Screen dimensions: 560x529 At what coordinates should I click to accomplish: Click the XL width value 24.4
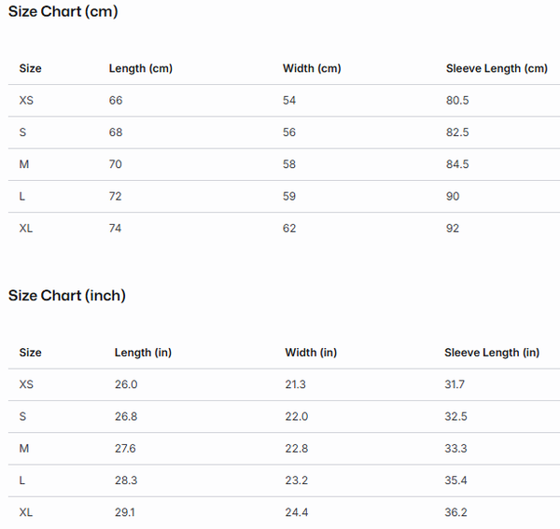point(296,511)
